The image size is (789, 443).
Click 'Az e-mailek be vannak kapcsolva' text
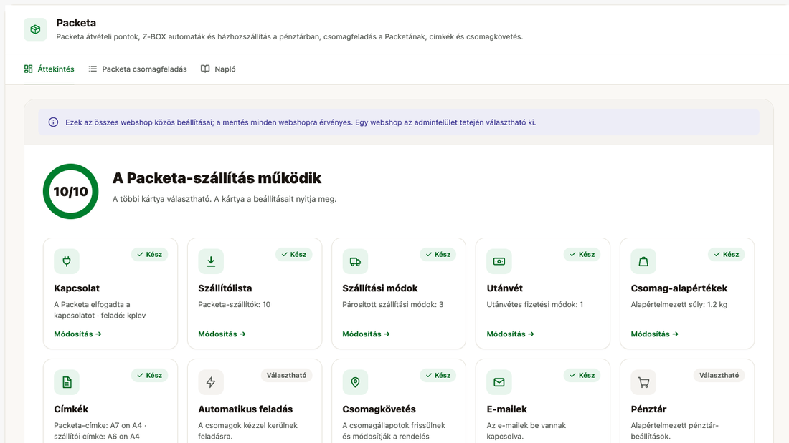[x=526, y=431]
